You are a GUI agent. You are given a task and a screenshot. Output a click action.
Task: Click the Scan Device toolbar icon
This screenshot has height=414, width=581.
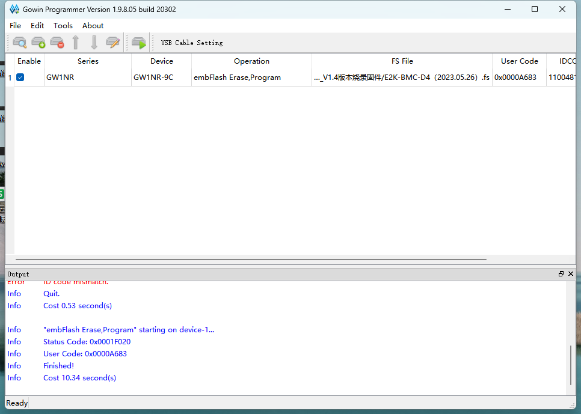click(20, 43)
